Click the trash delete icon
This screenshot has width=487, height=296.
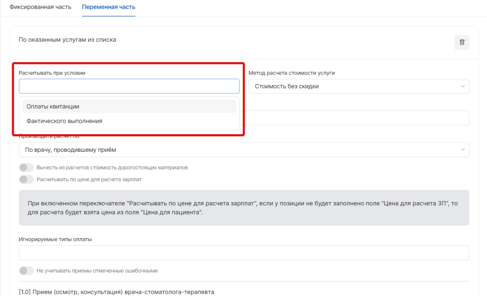pyautogui.click(x=461, y=42)
